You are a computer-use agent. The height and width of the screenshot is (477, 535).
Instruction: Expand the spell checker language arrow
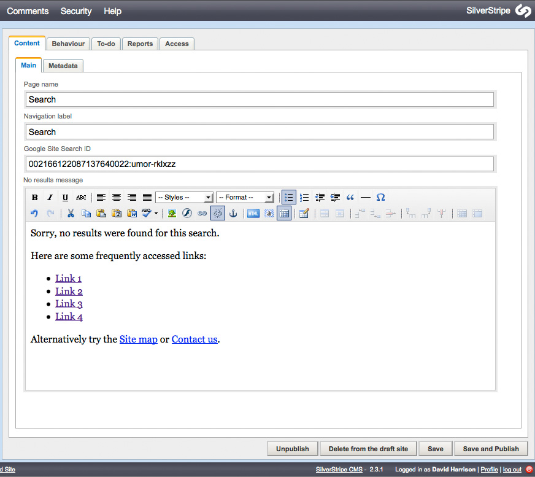click(x=156, y=214)
